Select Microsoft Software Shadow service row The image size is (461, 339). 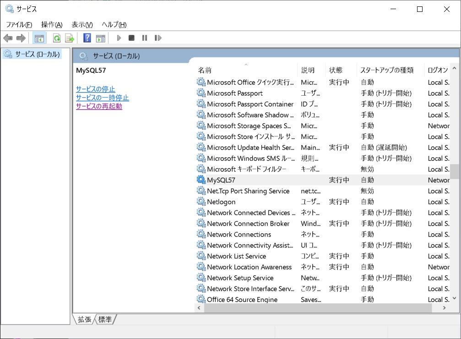pyautogui.click(x=323, y=115)
